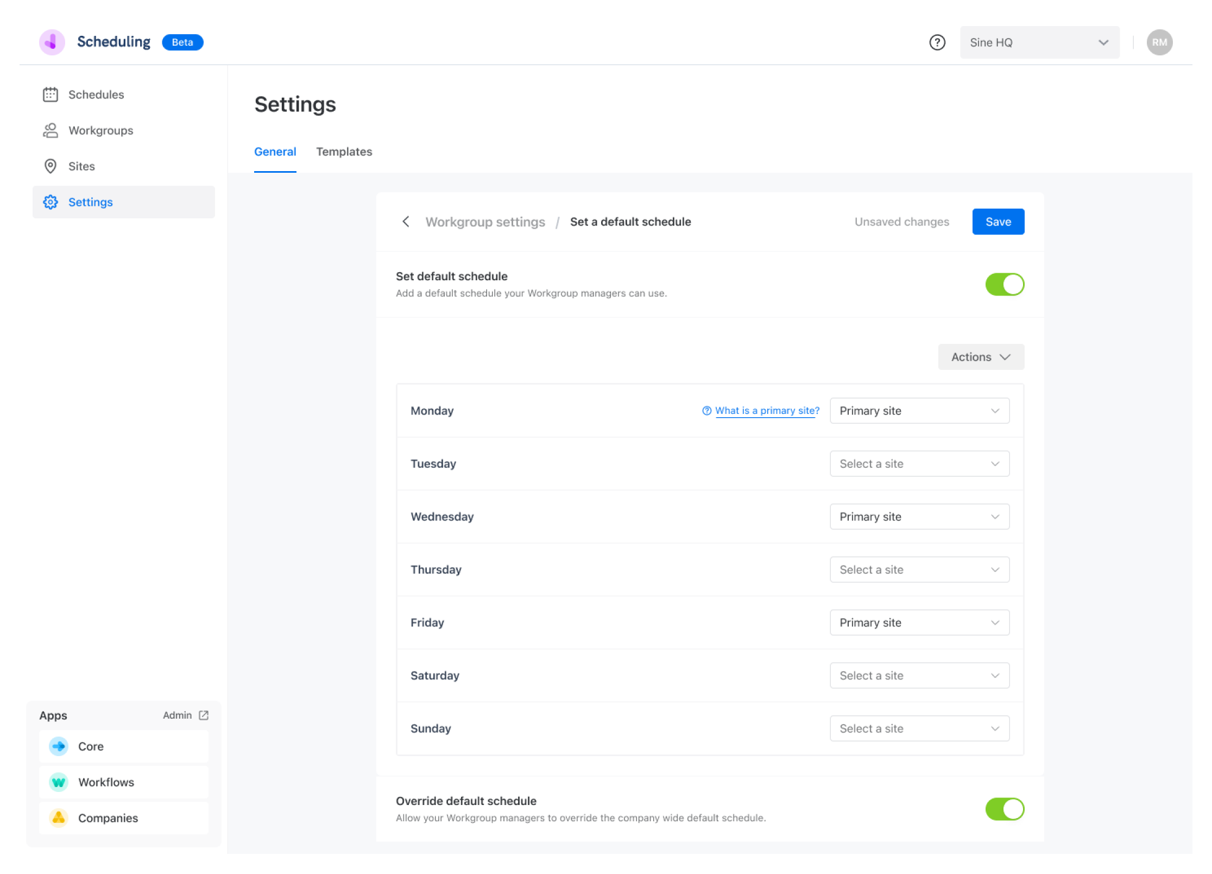Switch to the General tab
The image size is (1212, 874).
[275, 152]
